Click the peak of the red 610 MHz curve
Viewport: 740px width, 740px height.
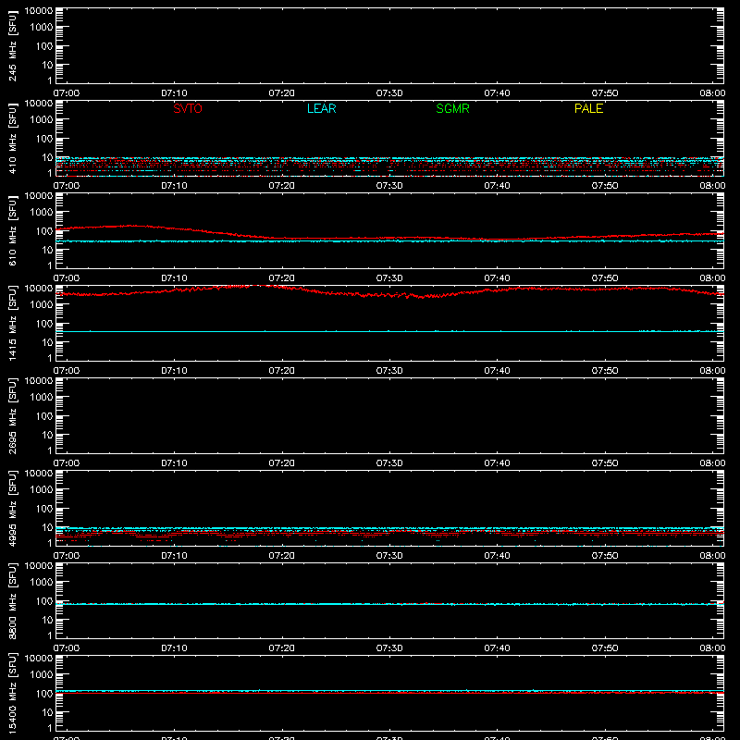[131, 226]
